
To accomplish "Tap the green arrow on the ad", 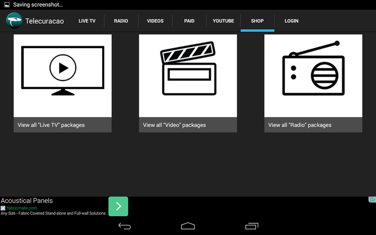I will pyautogui.click(x=118, y=206).
